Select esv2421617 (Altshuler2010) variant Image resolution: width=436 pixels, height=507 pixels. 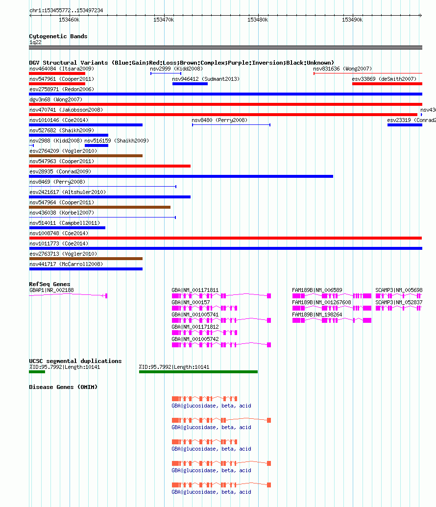110,197
